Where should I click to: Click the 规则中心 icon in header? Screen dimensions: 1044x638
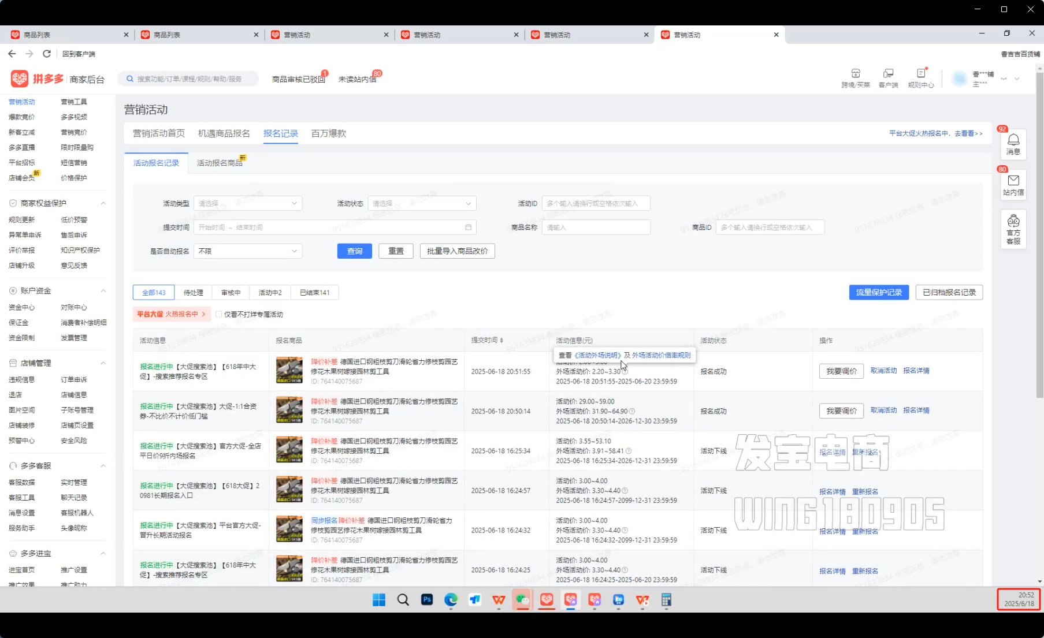pos(920,74)
